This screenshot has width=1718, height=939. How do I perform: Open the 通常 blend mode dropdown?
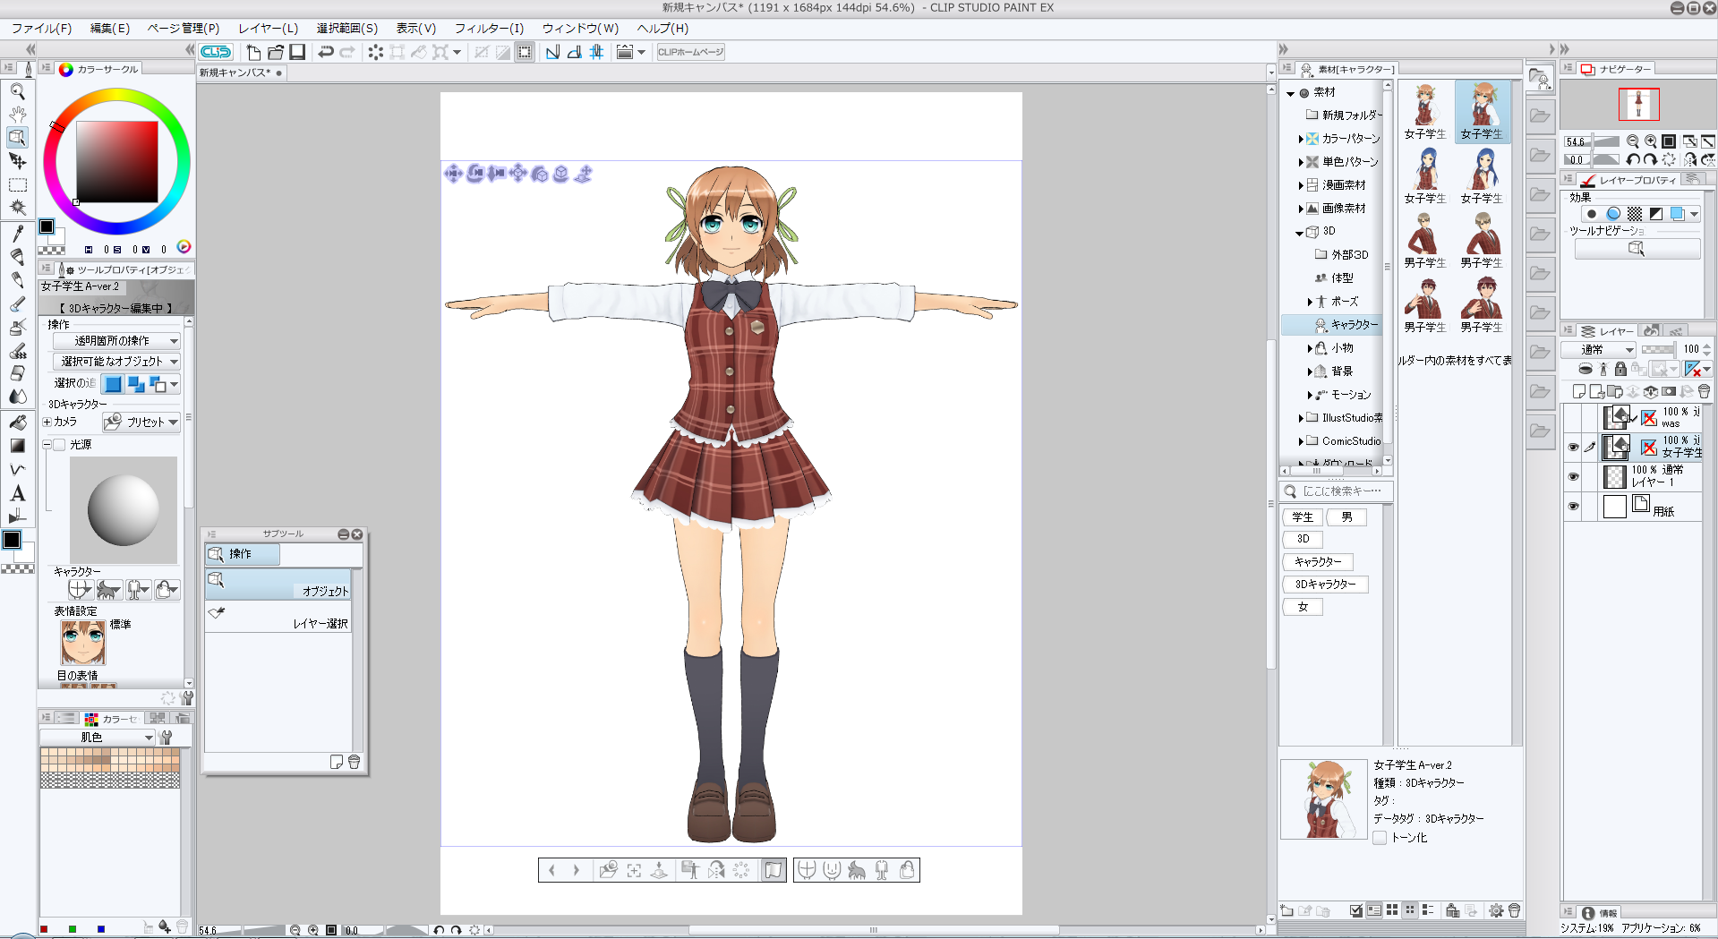[x=1598, y=349]
